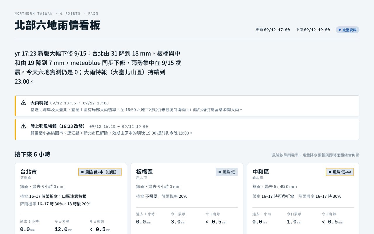Click the next update time 09/12 19:00
374x234 pixels.
click(317, 30)
